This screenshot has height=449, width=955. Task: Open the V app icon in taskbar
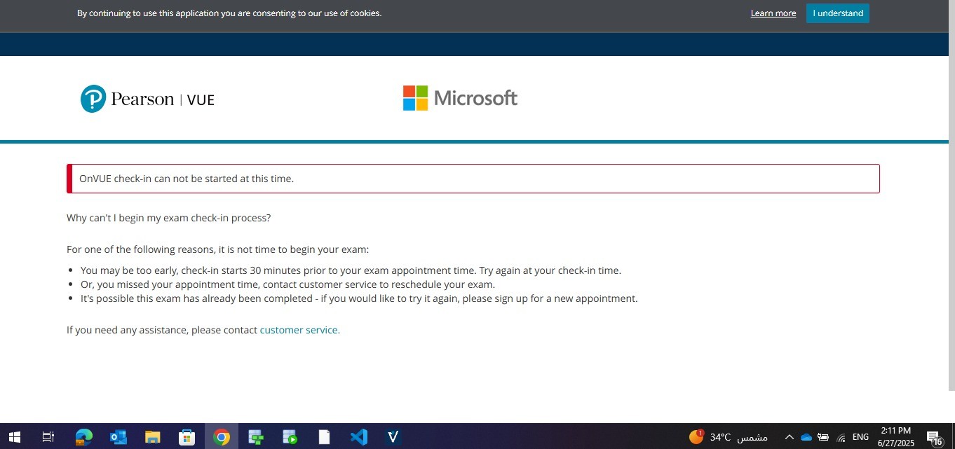(x=393, y=437)
